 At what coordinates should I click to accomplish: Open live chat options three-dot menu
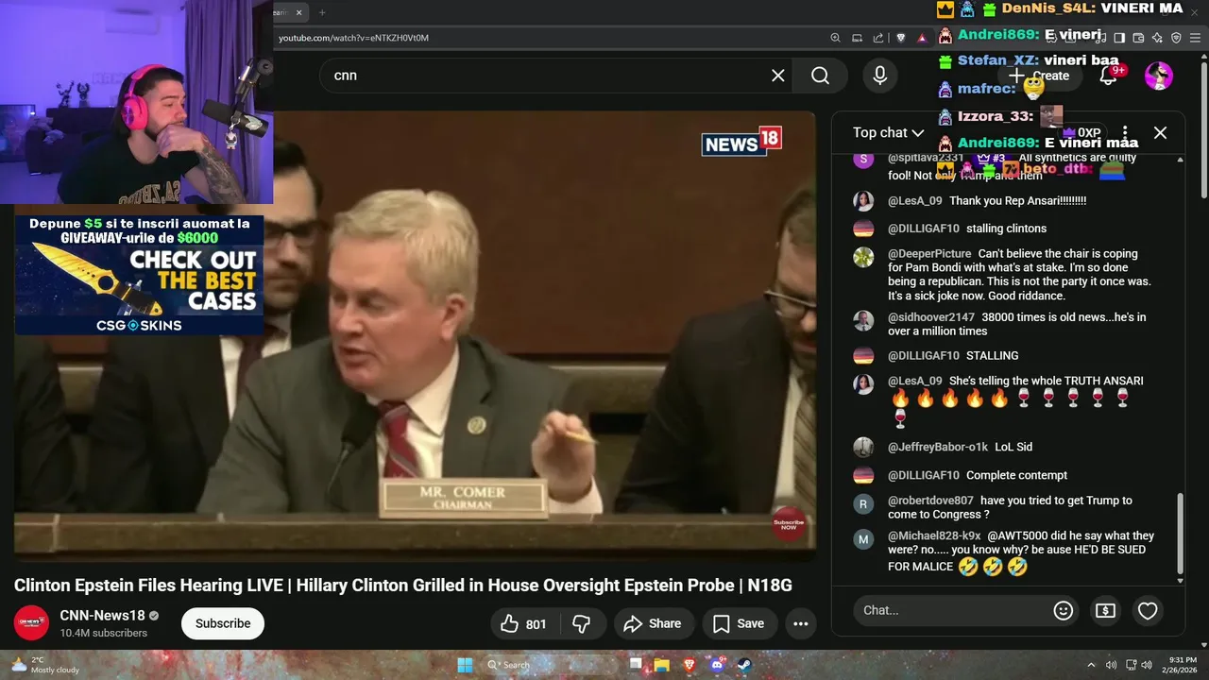[1124, 132]
